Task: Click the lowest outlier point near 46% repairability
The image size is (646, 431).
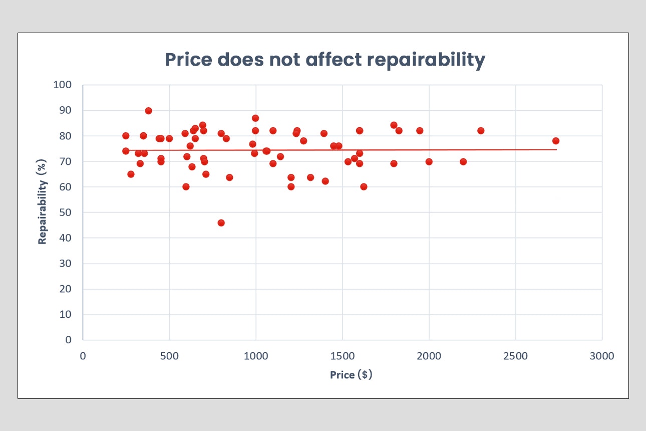Action: point(221,223)
